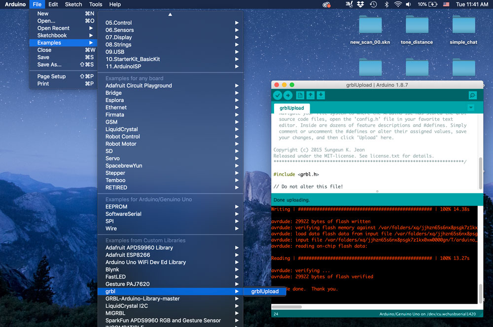
Task: Click the Bluetooth icon in menu bar
Action: tap(387, 4)
